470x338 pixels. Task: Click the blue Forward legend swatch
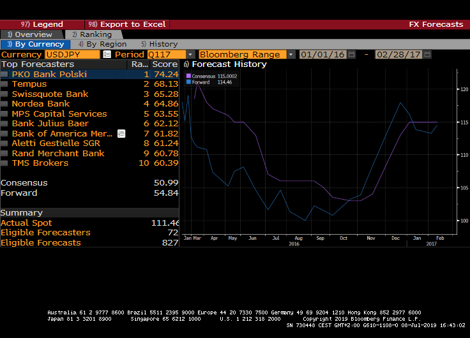pos(188,82)
